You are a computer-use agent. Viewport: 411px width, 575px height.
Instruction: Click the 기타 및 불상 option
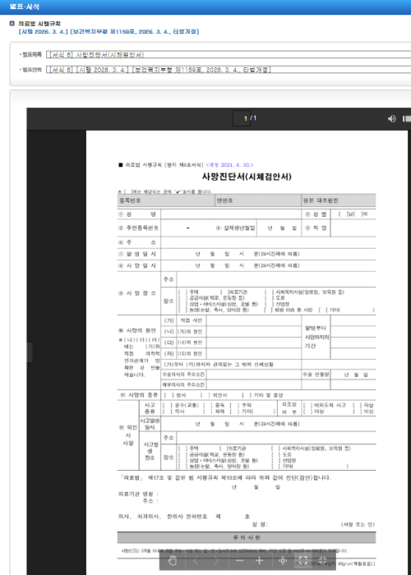pos(263,395)
